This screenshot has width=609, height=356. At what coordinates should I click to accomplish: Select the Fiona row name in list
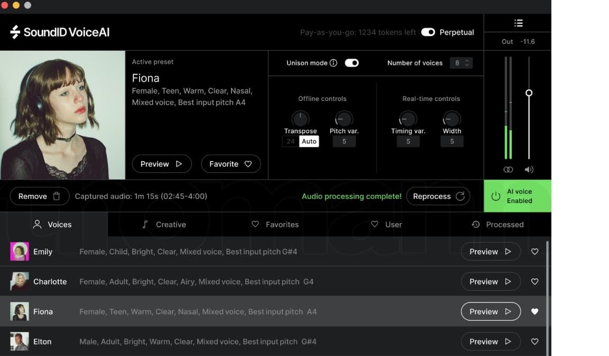pos(43,312)
